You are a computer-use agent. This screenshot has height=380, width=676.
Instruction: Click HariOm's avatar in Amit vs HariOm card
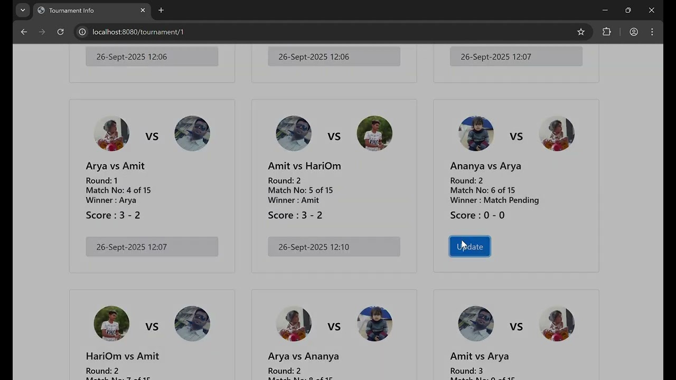coord(374,134)
